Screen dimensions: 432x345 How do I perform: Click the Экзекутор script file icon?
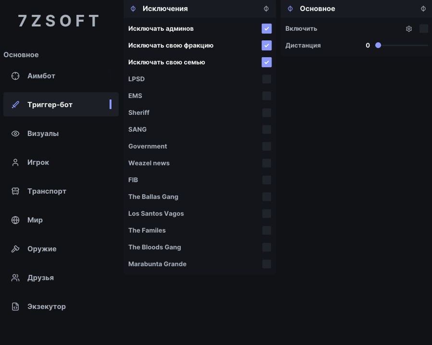[x=15, y=307]
